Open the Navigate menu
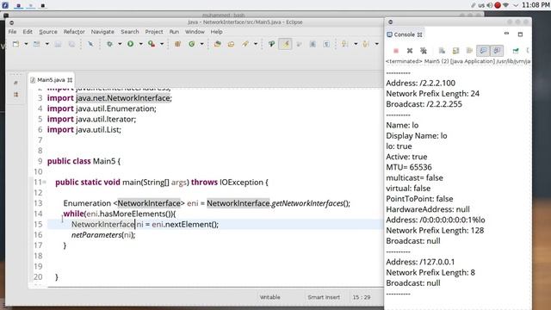 click(102, 32)
